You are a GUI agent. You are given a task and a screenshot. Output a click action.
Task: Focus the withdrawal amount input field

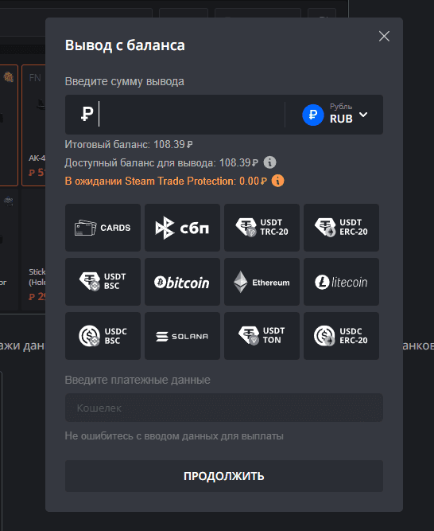[175, 115]
